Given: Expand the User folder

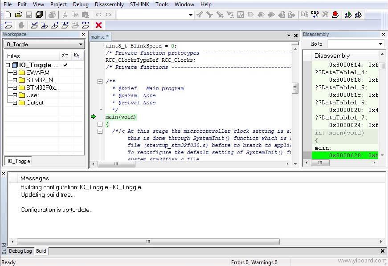Looking at the screenshot, I should pos(15,95).
